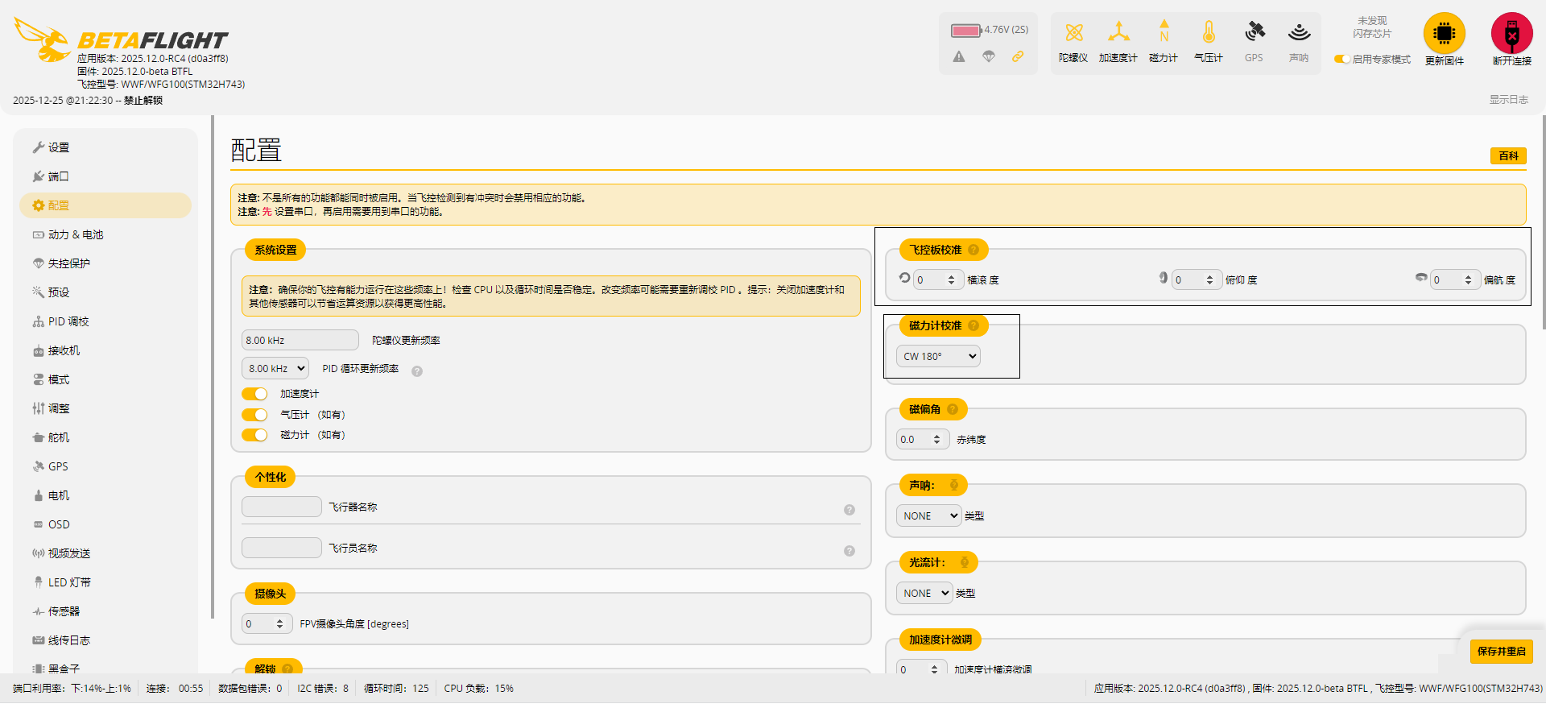Image resolution: width=1546 pixels, height=708 pixels.
Task: Click help icon next to 飞行器名称 field
Action: point(849,510)
